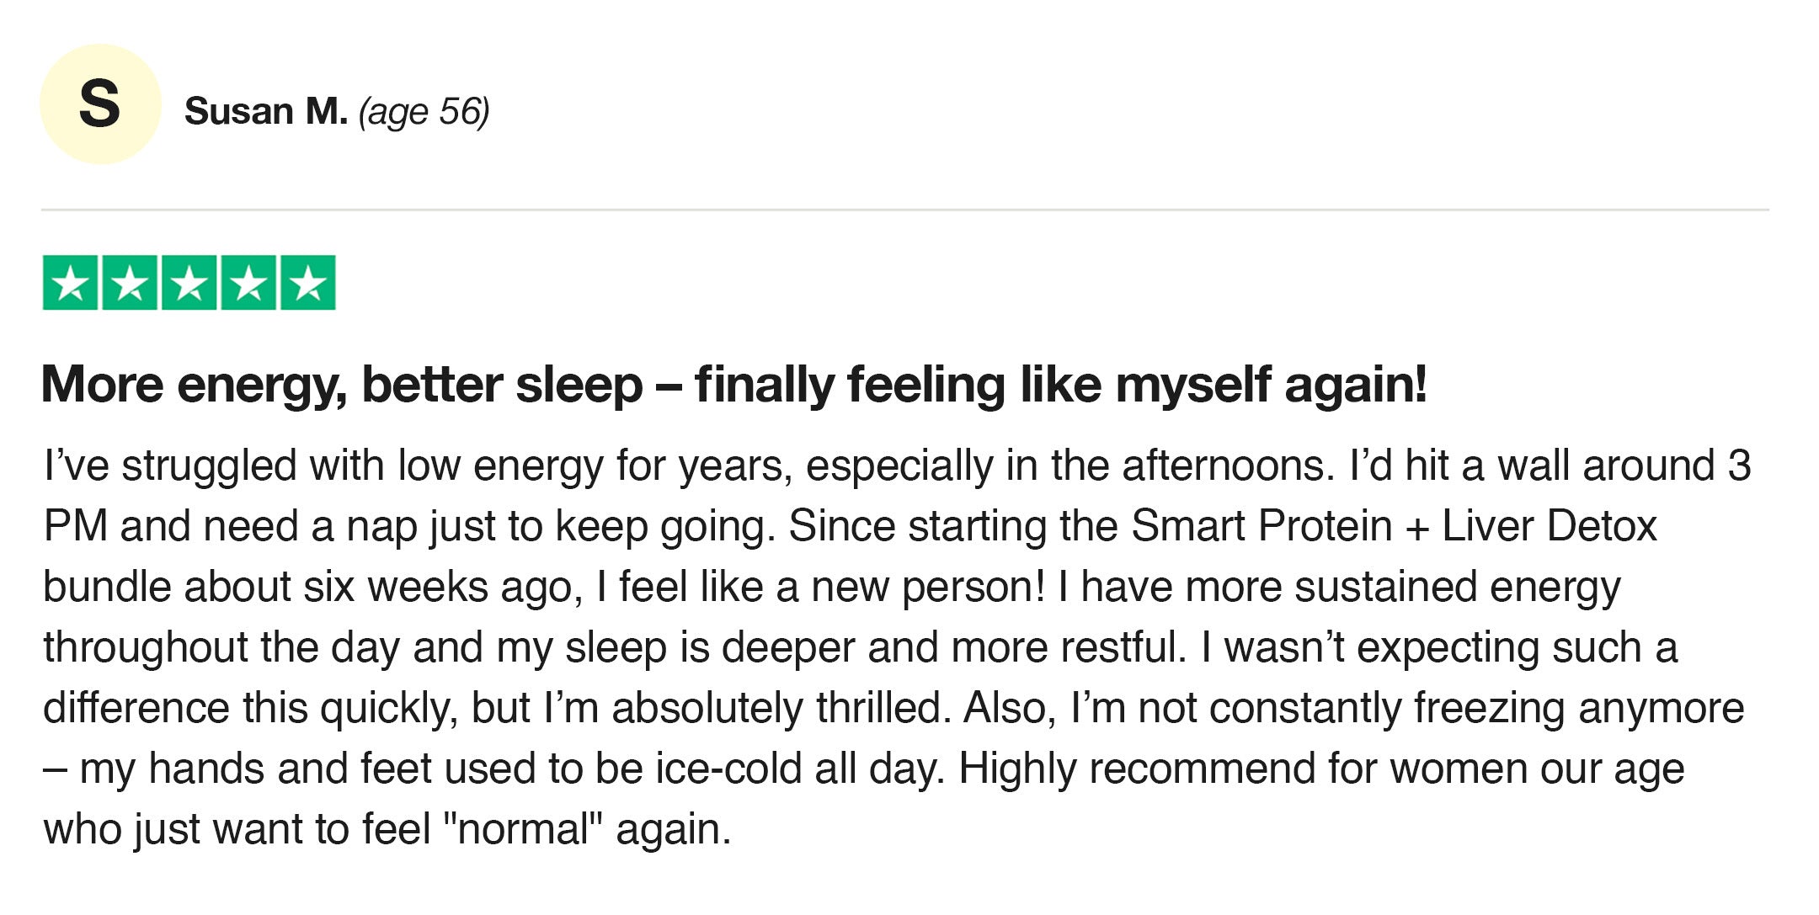The width and height of the screenshot is (1819, 915).
Task: Click the horizontal divider under the name
Action: click(905, 210)
